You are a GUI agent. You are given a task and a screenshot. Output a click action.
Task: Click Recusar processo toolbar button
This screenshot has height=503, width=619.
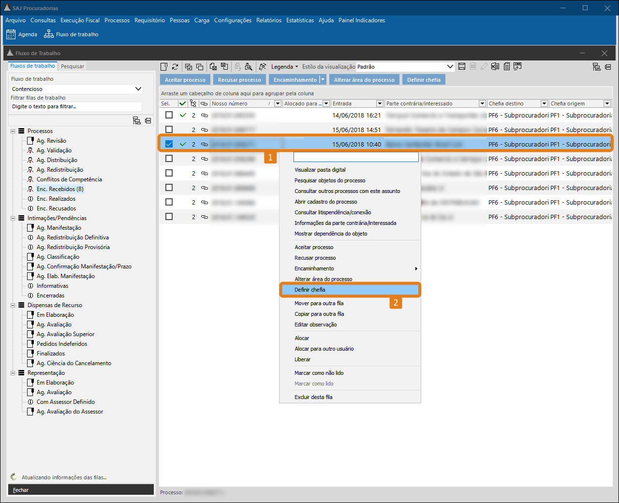239,80
